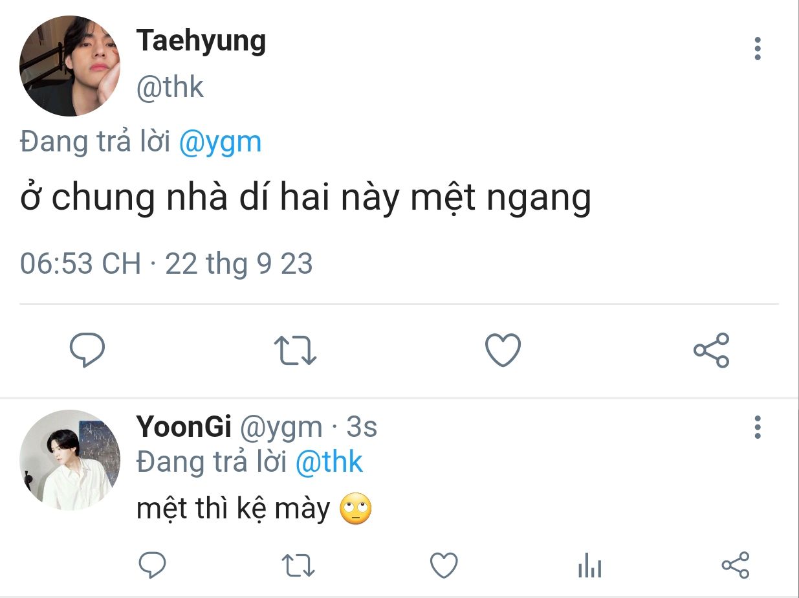The height and width of the screenshot is (598, 799).
Task: Retweet YoonGi's reply
Action: 299,565
